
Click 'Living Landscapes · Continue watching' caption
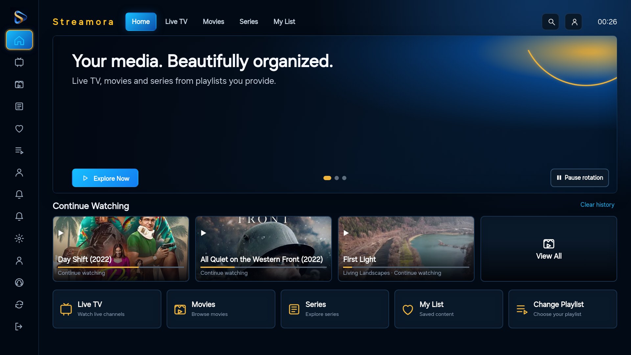click(392, 273)
